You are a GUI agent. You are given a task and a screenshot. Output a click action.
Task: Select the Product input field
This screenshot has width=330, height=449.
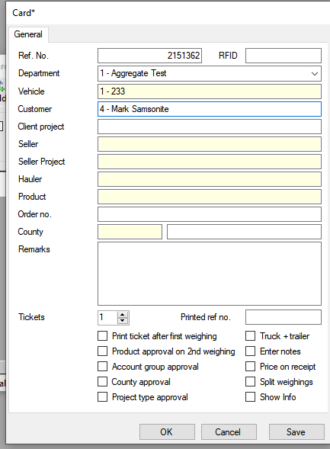point(210,197)
